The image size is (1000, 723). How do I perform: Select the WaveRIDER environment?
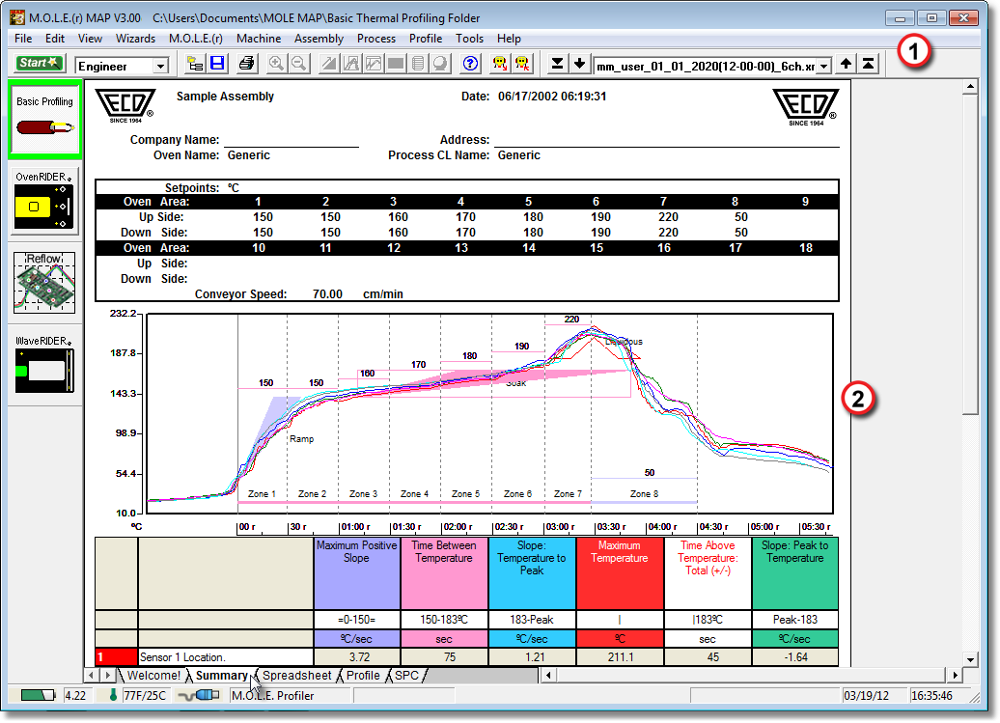44,364
